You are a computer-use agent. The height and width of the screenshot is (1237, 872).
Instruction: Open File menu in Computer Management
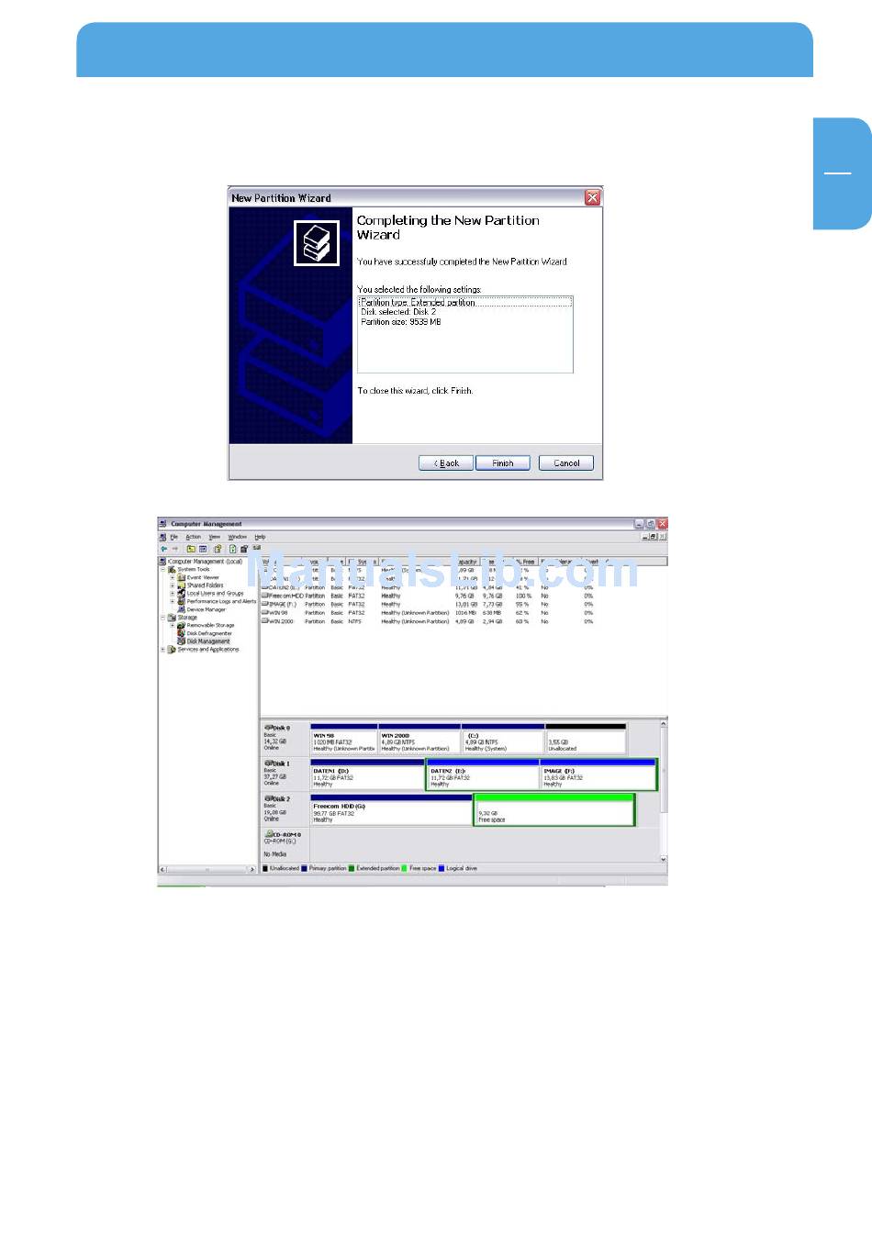pos(174,537)
